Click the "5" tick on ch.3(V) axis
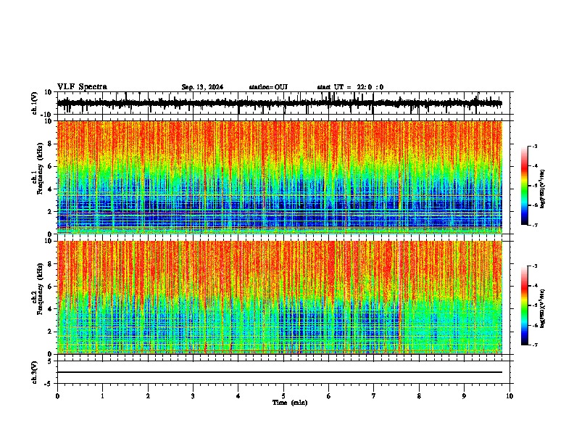This screenshot has height=444, width=574. (x=51, y=361)
